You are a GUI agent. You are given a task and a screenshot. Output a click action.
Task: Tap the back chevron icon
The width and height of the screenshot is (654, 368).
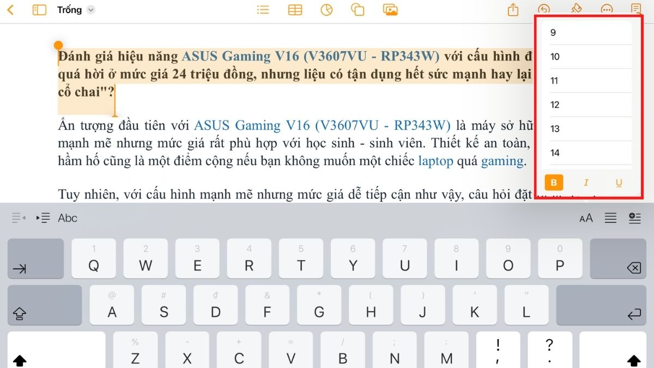10,10
